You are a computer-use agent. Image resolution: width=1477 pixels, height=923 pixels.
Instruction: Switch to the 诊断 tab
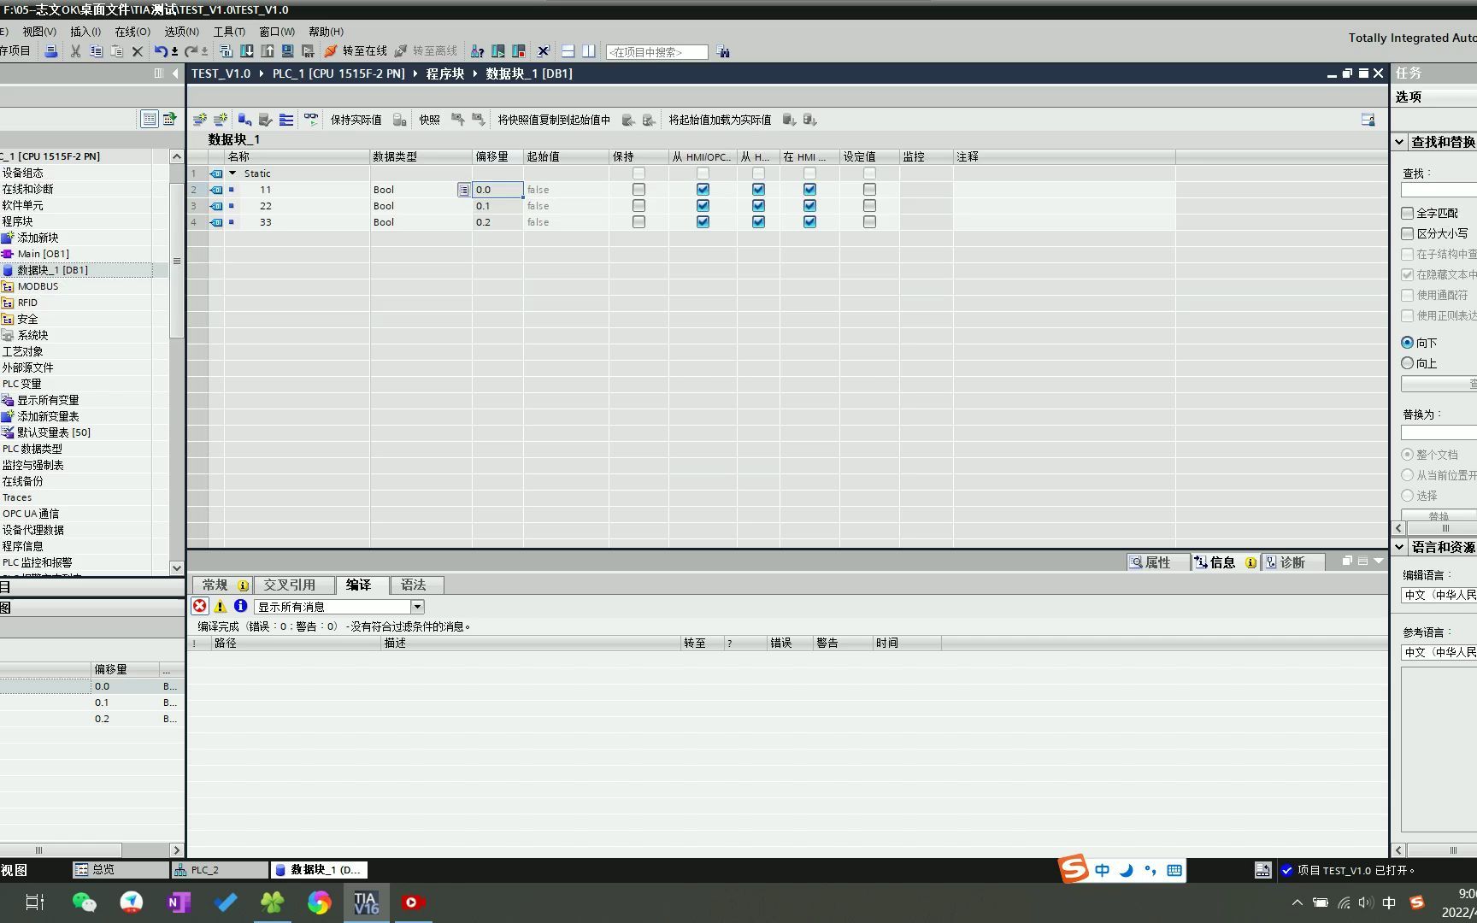click(1292, 562)
